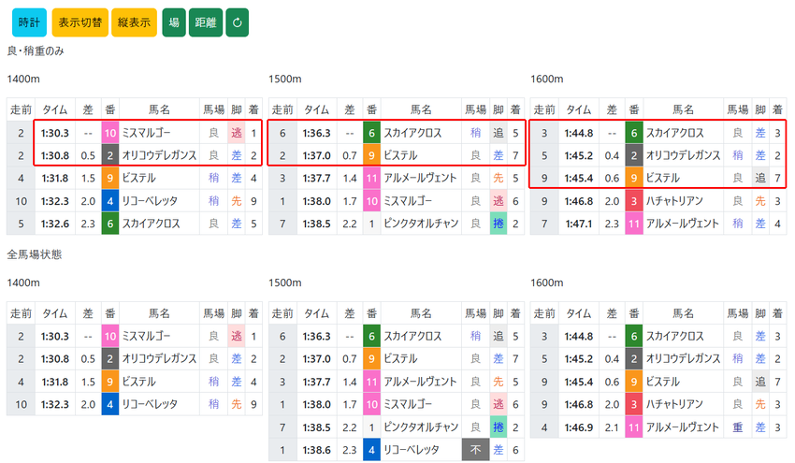Screen dimensions: 795x463
Task: Select ハチャトリアン in bottom 1600m table
Action: pos(674,404)
